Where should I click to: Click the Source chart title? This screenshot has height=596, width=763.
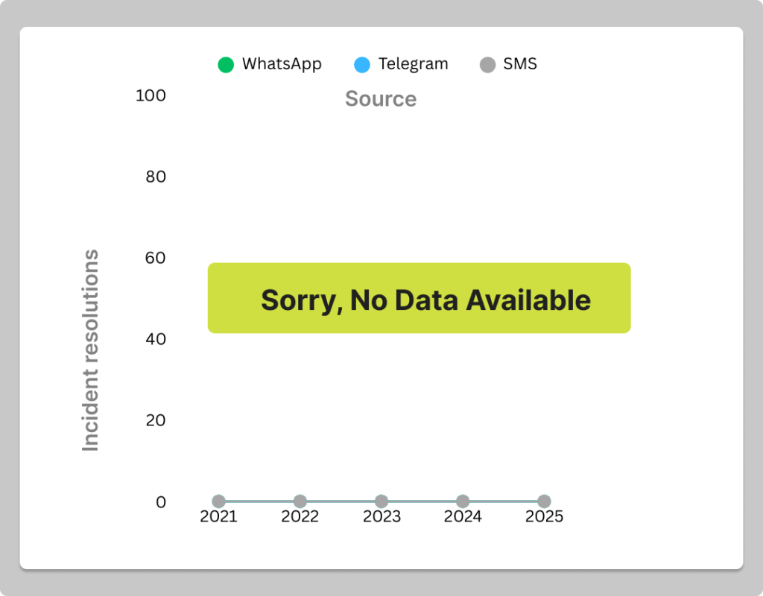coord(381,99)
